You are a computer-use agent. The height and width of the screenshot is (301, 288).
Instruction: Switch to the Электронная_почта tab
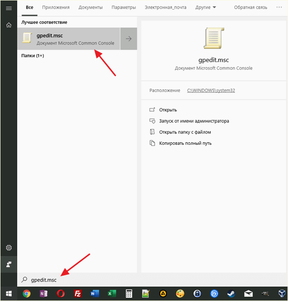pos(166,8)
